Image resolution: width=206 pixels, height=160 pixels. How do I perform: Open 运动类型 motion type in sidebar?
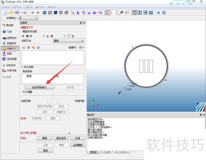pyautogui.click(x=9, y=59)
